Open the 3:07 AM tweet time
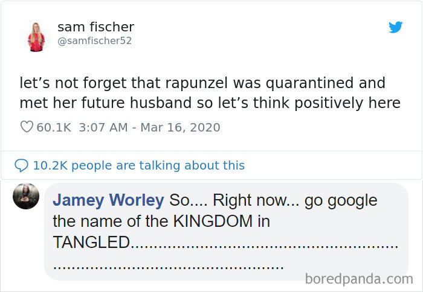The width and height of the screenshot is (423, 292). 103,127
